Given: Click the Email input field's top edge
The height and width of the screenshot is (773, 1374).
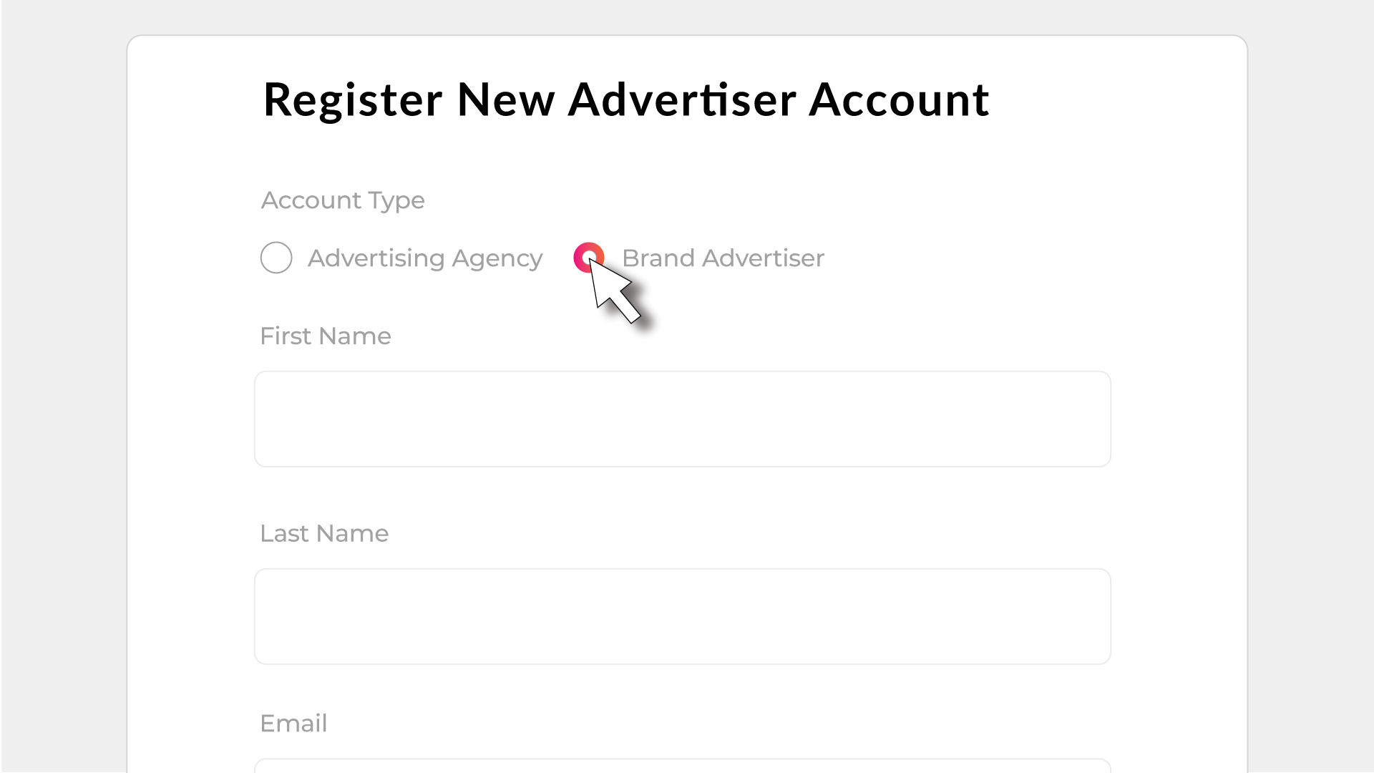Looking at the screenshot, I should coord(682,763).
